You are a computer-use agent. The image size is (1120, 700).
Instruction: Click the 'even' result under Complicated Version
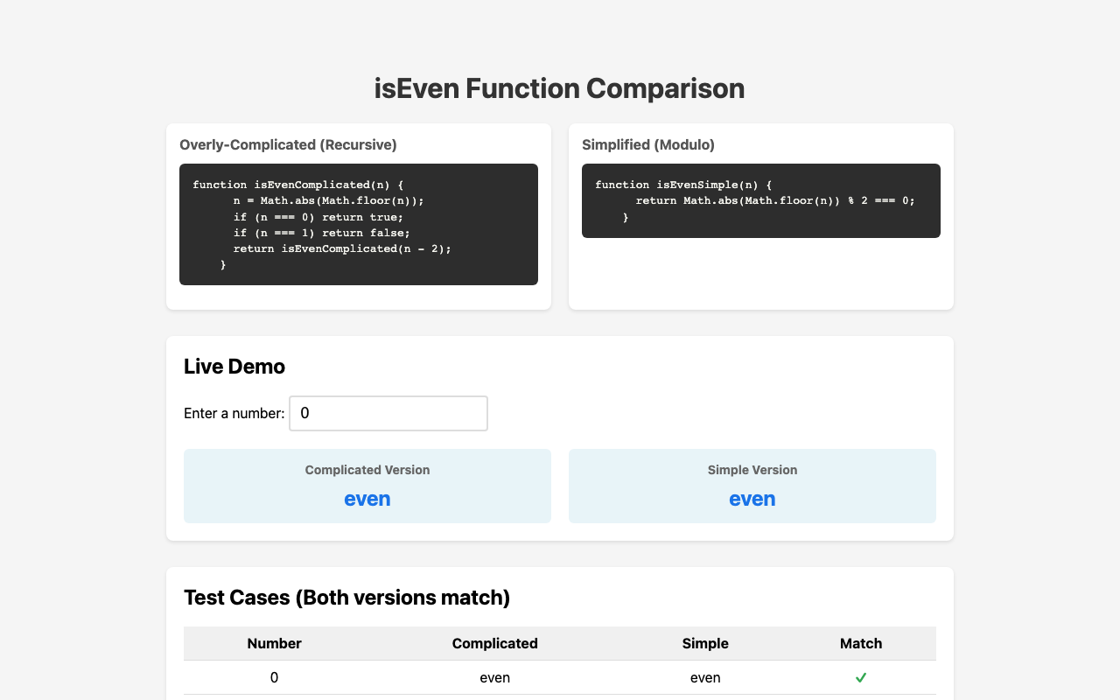click(x=367, y=499)
